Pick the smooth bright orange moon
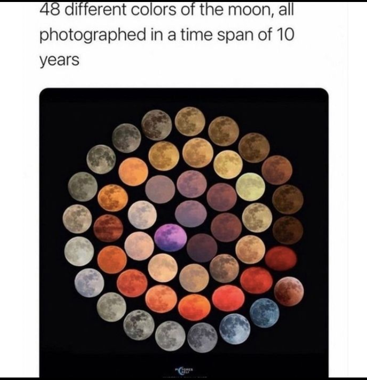The width and height of the screenshot is (367, 380). pyautogui.click(x=133, y=171)
